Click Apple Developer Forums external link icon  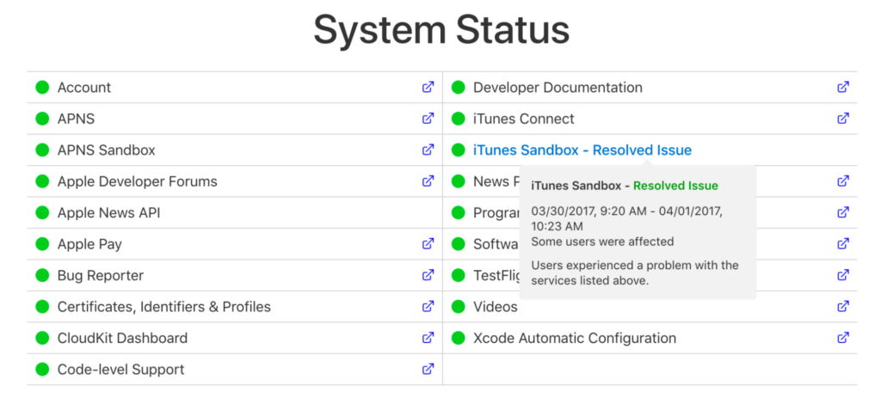[x=428, y=181]
